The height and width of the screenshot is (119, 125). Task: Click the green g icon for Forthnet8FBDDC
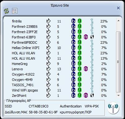[80, 42]
